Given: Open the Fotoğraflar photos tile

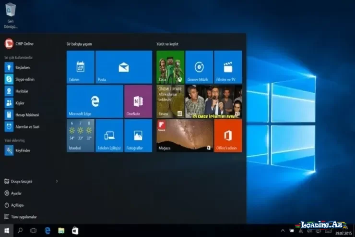Looking at the screenshot, I should pos(138,136).
